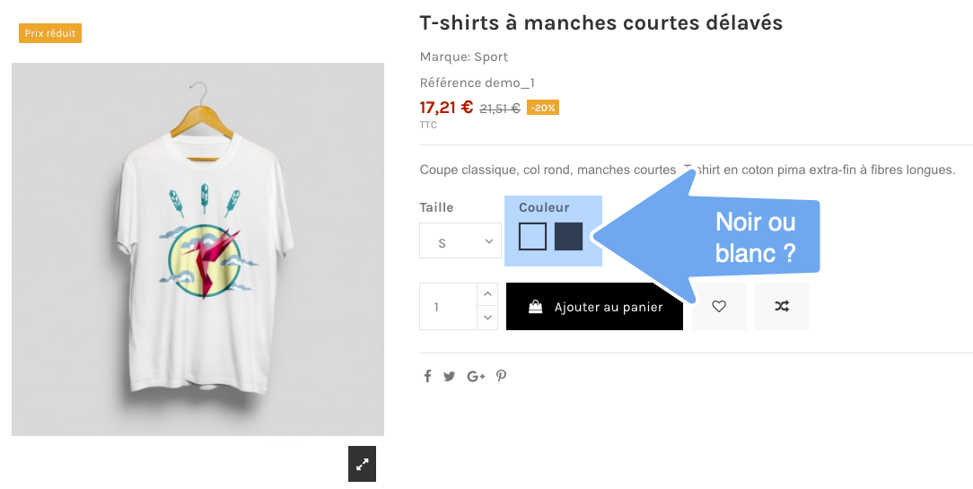Increase quantity with up arrow
This screenshot has height=489, width=973.
487,294
